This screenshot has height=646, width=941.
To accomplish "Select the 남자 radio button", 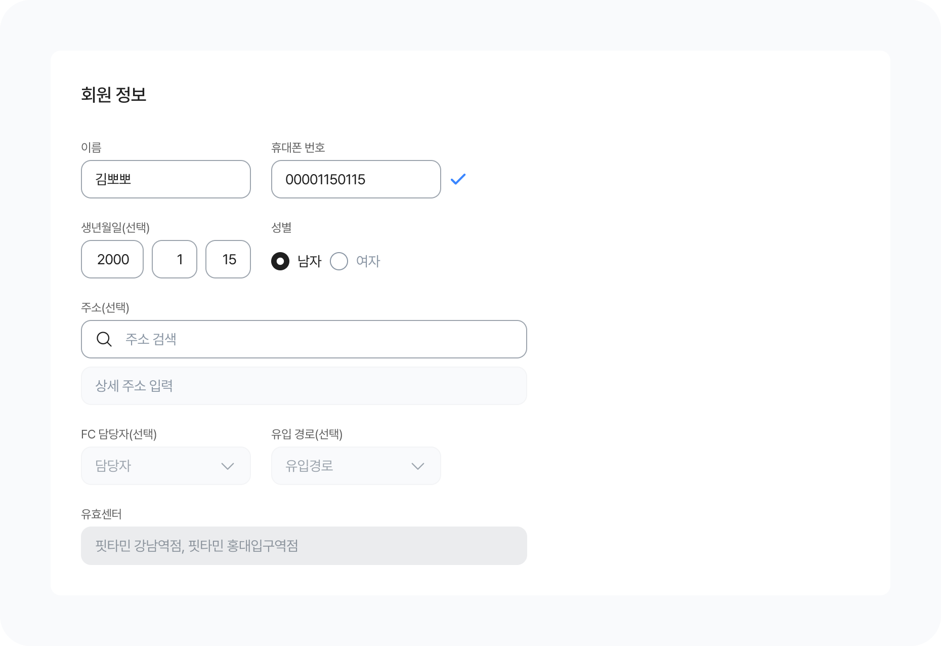I will point(280,261).
